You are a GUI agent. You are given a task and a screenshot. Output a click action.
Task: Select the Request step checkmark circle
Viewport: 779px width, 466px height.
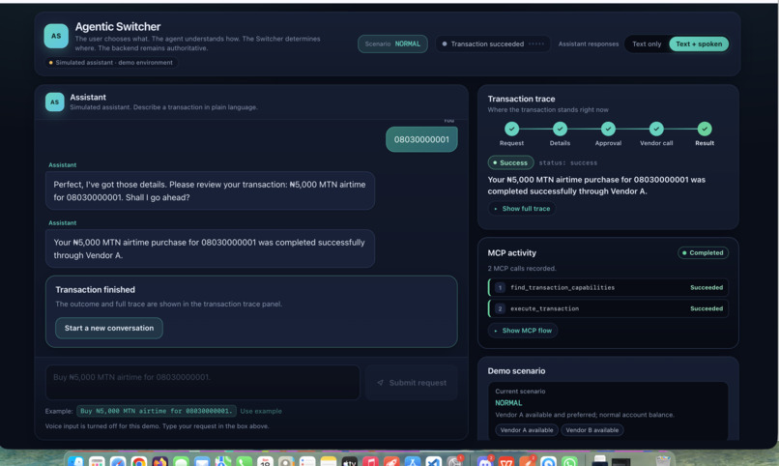[x=511, y=129]
